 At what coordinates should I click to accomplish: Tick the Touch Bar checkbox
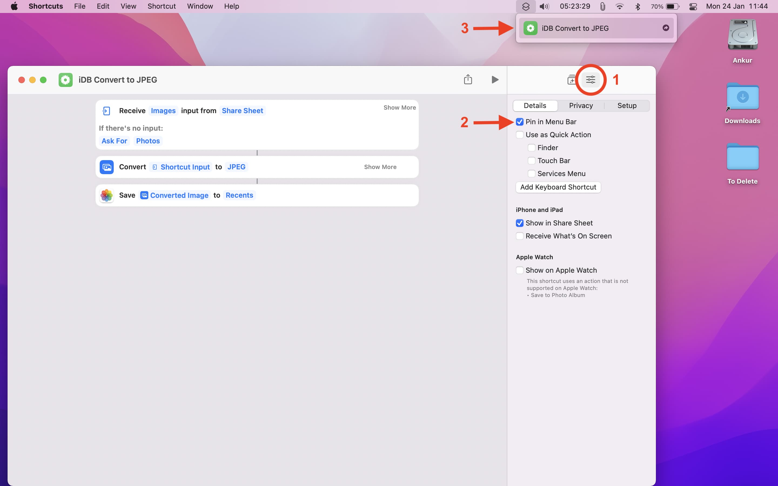point(531,161)
